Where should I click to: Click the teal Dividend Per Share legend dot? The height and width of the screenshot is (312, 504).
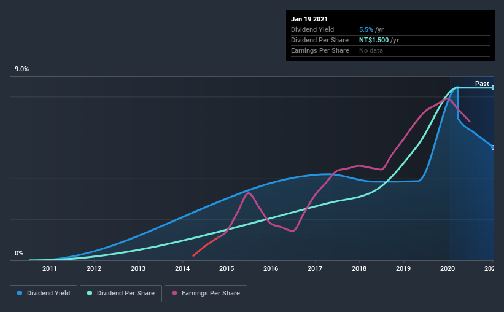[90, 293]
